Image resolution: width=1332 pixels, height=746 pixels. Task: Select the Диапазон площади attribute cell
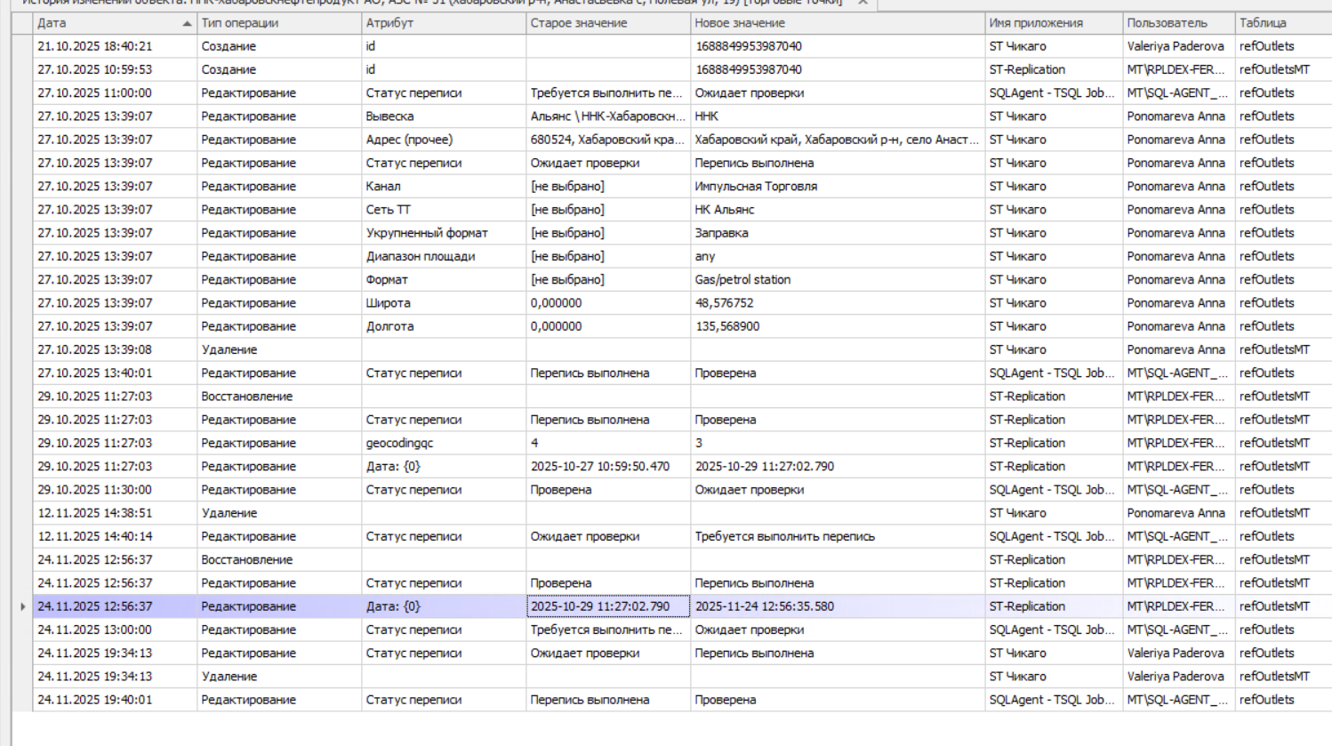[x=444, y=256]
